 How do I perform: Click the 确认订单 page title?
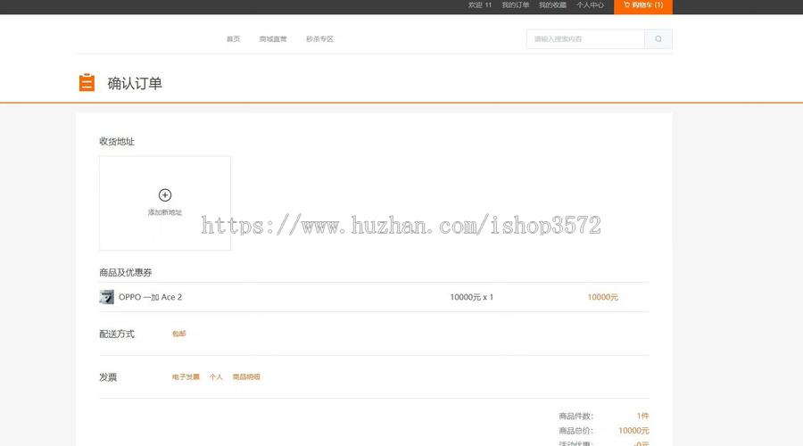135,83
